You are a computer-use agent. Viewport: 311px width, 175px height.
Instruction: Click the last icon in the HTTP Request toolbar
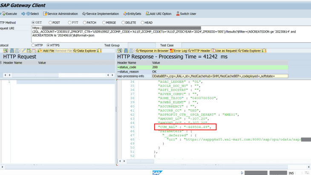click(x=99, y=51)
